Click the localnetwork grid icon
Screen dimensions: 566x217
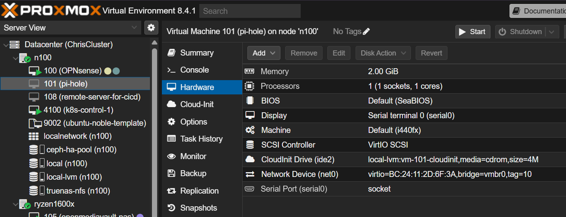[x=34, y=136]
